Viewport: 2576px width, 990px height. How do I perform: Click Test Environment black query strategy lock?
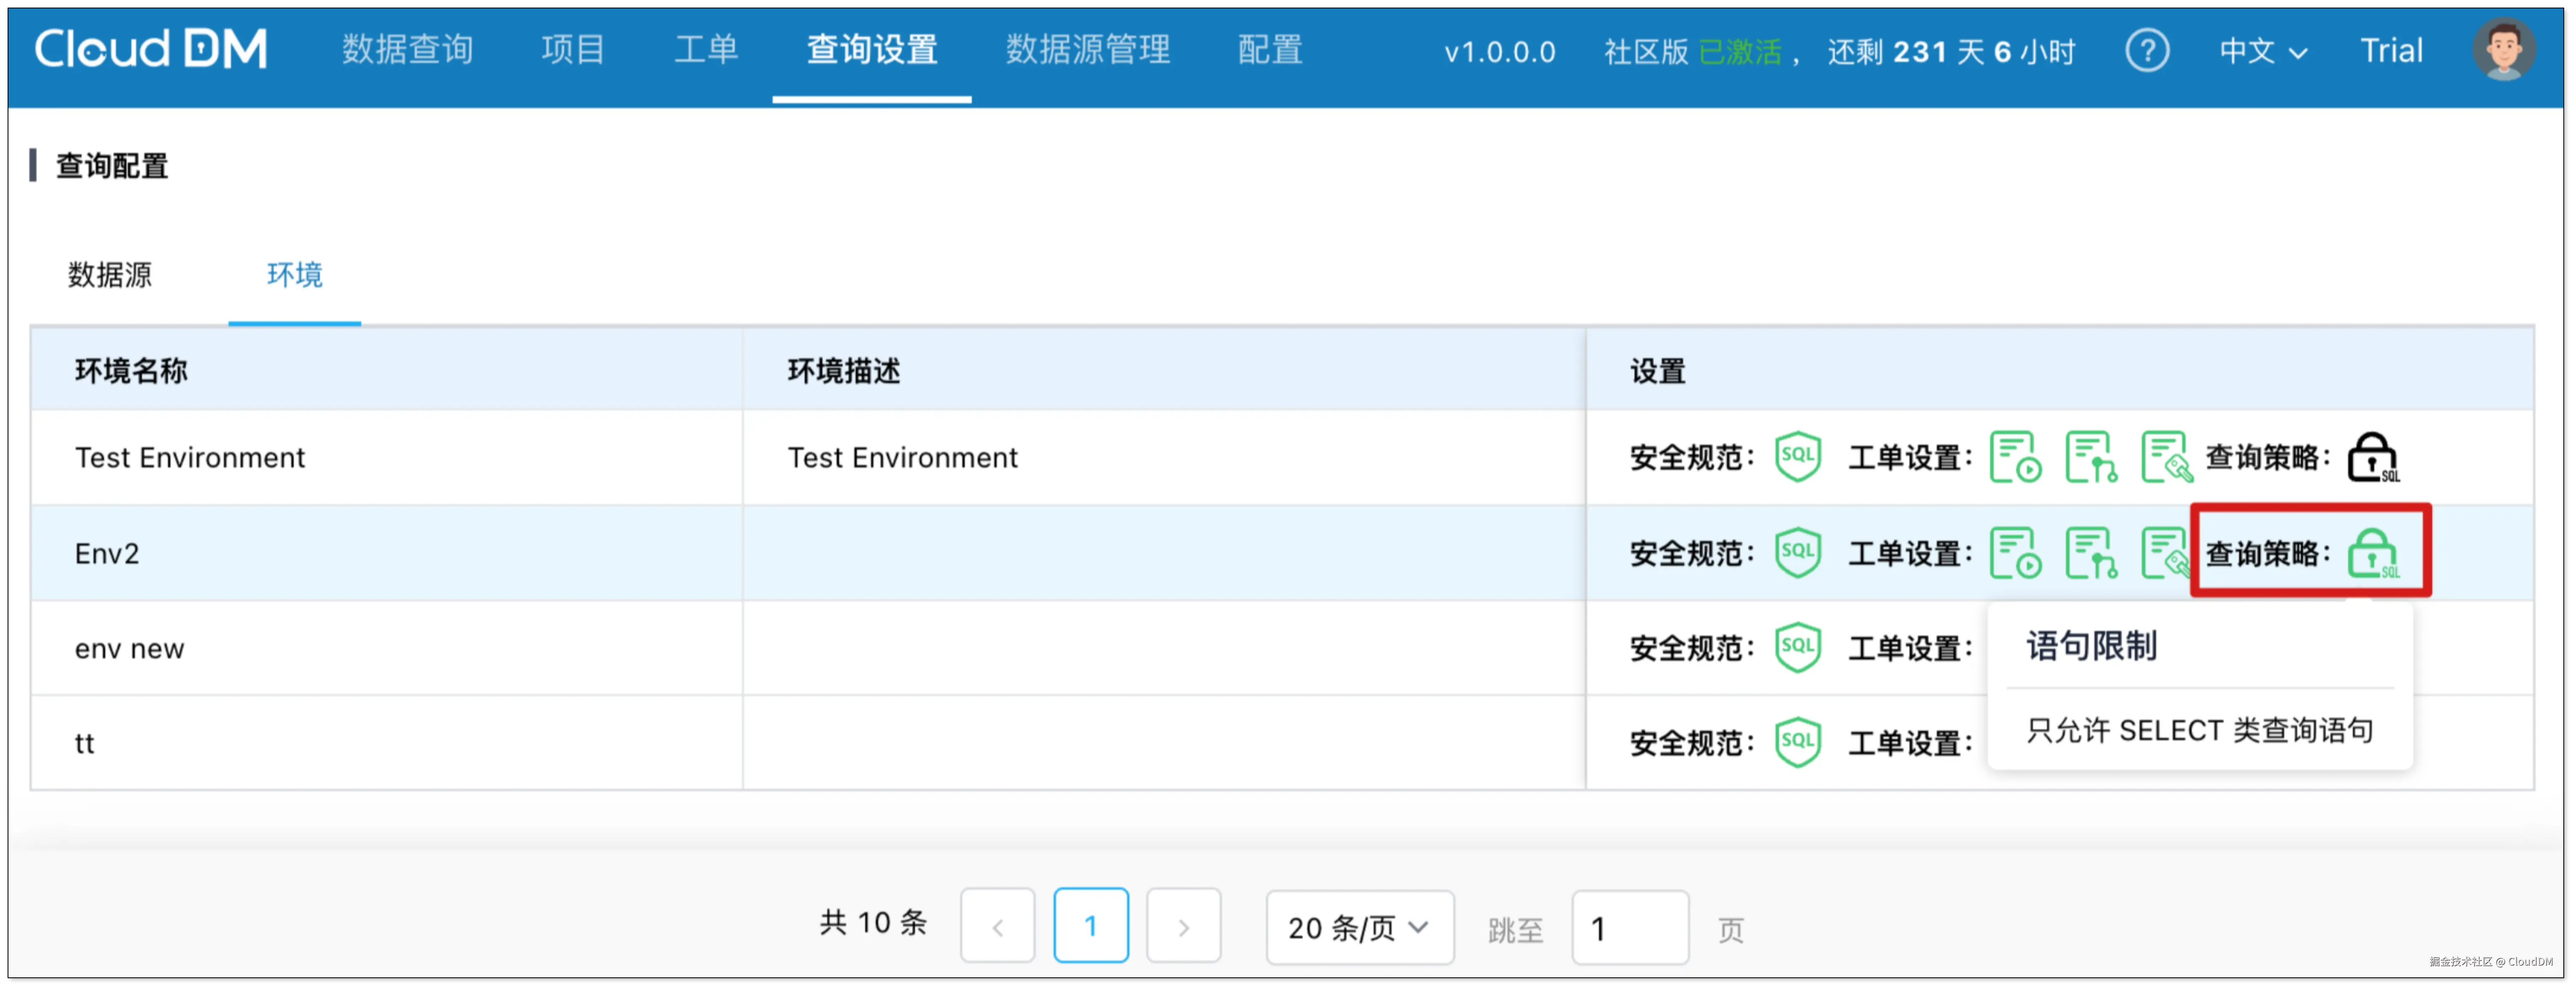pyautogui.click(x=2372, y=457)
